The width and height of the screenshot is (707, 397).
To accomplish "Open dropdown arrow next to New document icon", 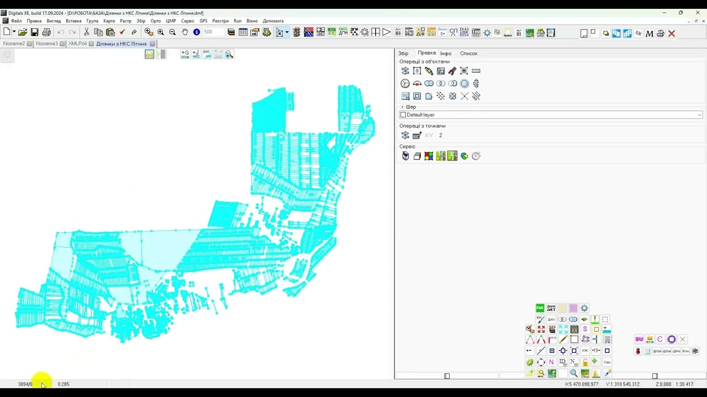I will 13,33.
